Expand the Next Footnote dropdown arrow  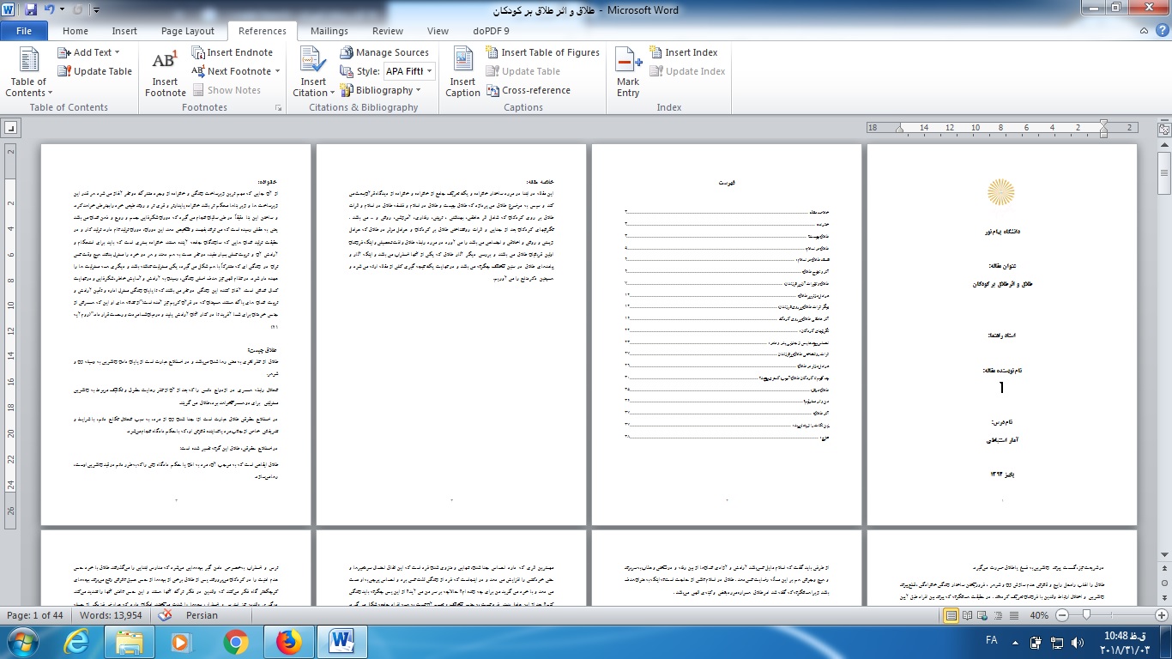278,71
